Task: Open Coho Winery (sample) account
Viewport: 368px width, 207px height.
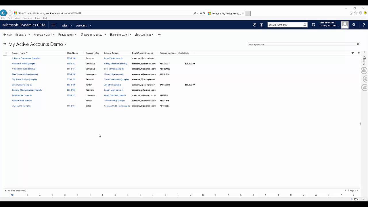Action: point(22,85)
